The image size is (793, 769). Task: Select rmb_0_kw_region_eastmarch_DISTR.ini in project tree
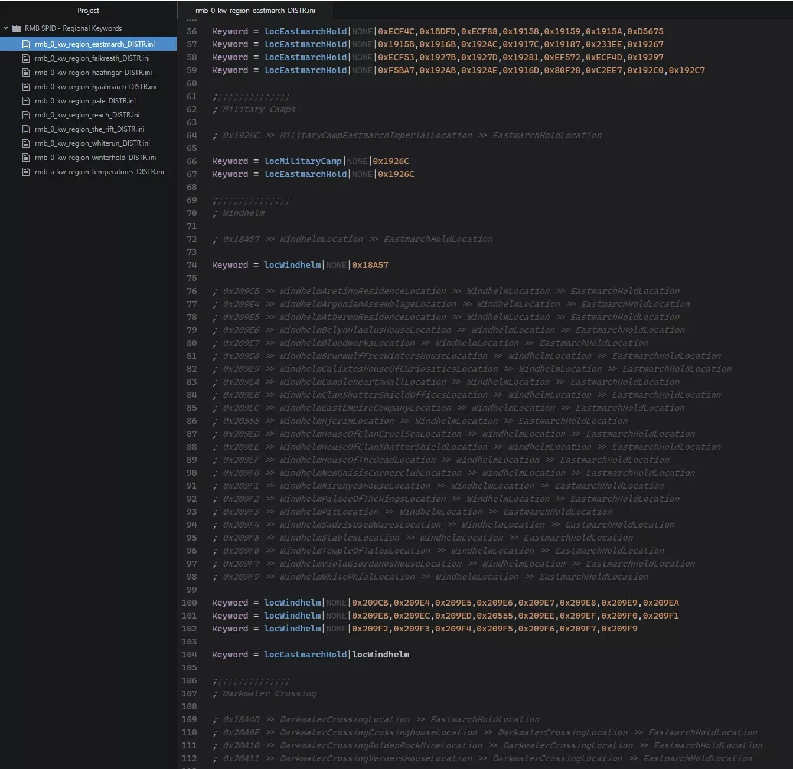[88, 44]
